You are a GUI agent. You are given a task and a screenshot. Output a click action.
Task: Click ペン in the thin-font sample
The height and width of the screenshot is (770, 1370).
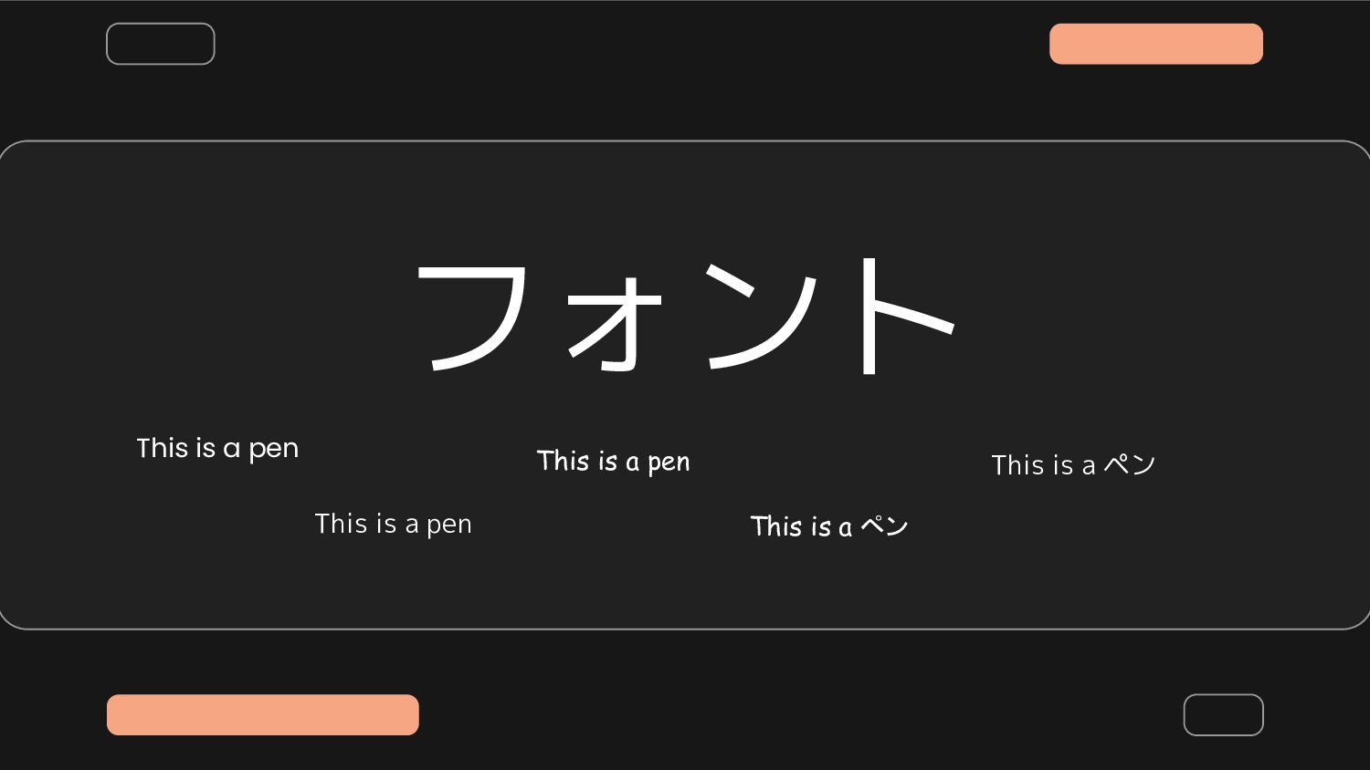pos(1130,464)
